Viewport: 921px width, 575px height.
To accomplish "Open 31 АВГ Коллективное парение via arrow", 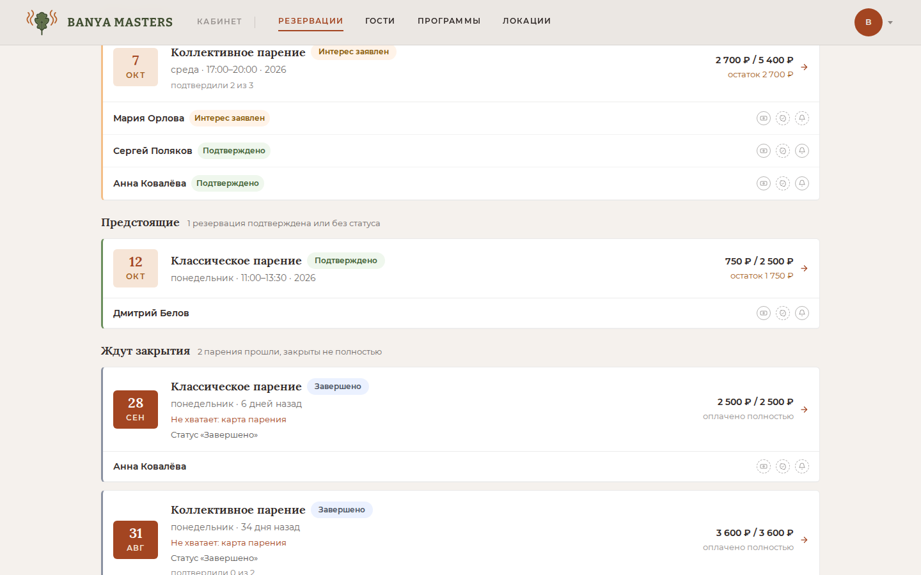I will [x=804, y=540].
